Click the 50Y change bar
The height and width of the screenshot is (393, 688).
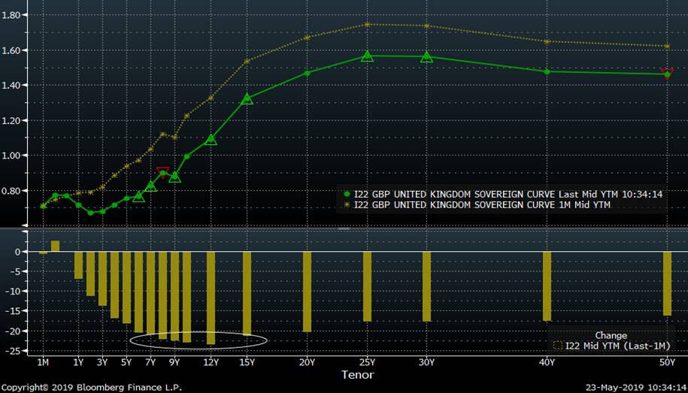click(668, 284)
